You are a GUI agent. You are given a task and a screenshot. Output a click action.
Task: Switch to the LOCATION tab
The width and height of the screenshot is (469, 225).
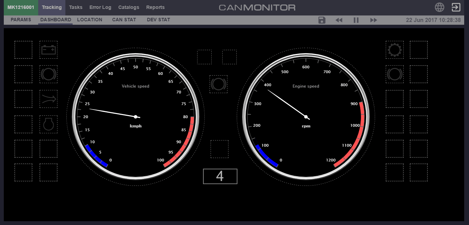pos(89,20)
